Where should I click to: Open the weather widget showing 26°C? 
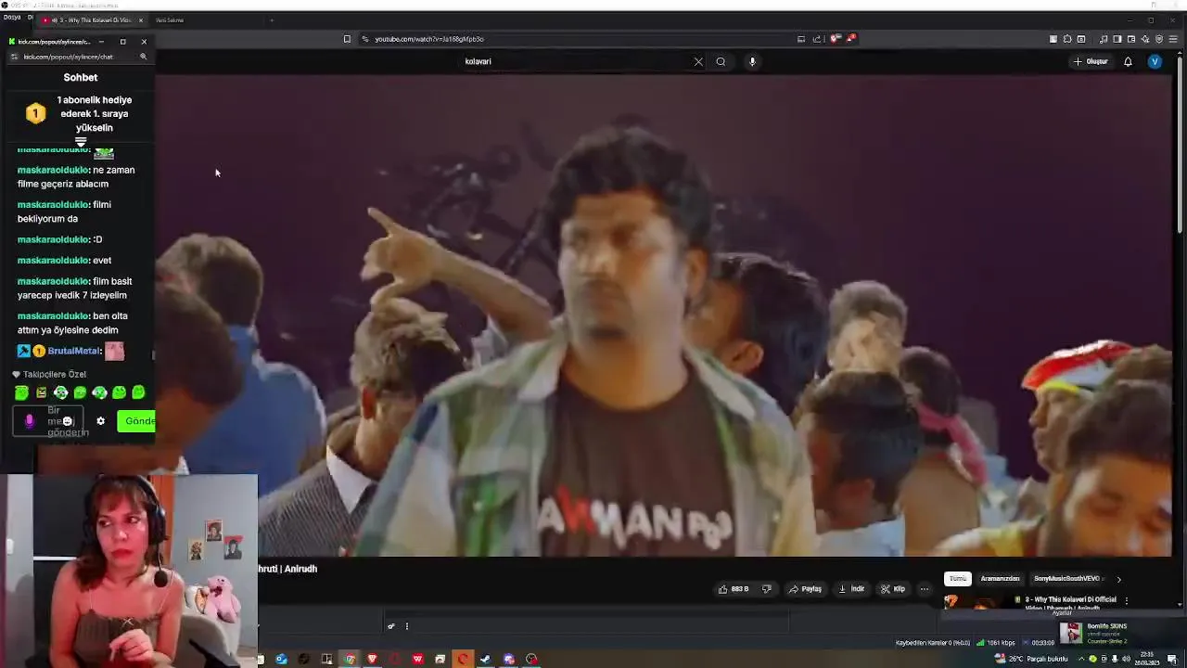[1029, 659]
